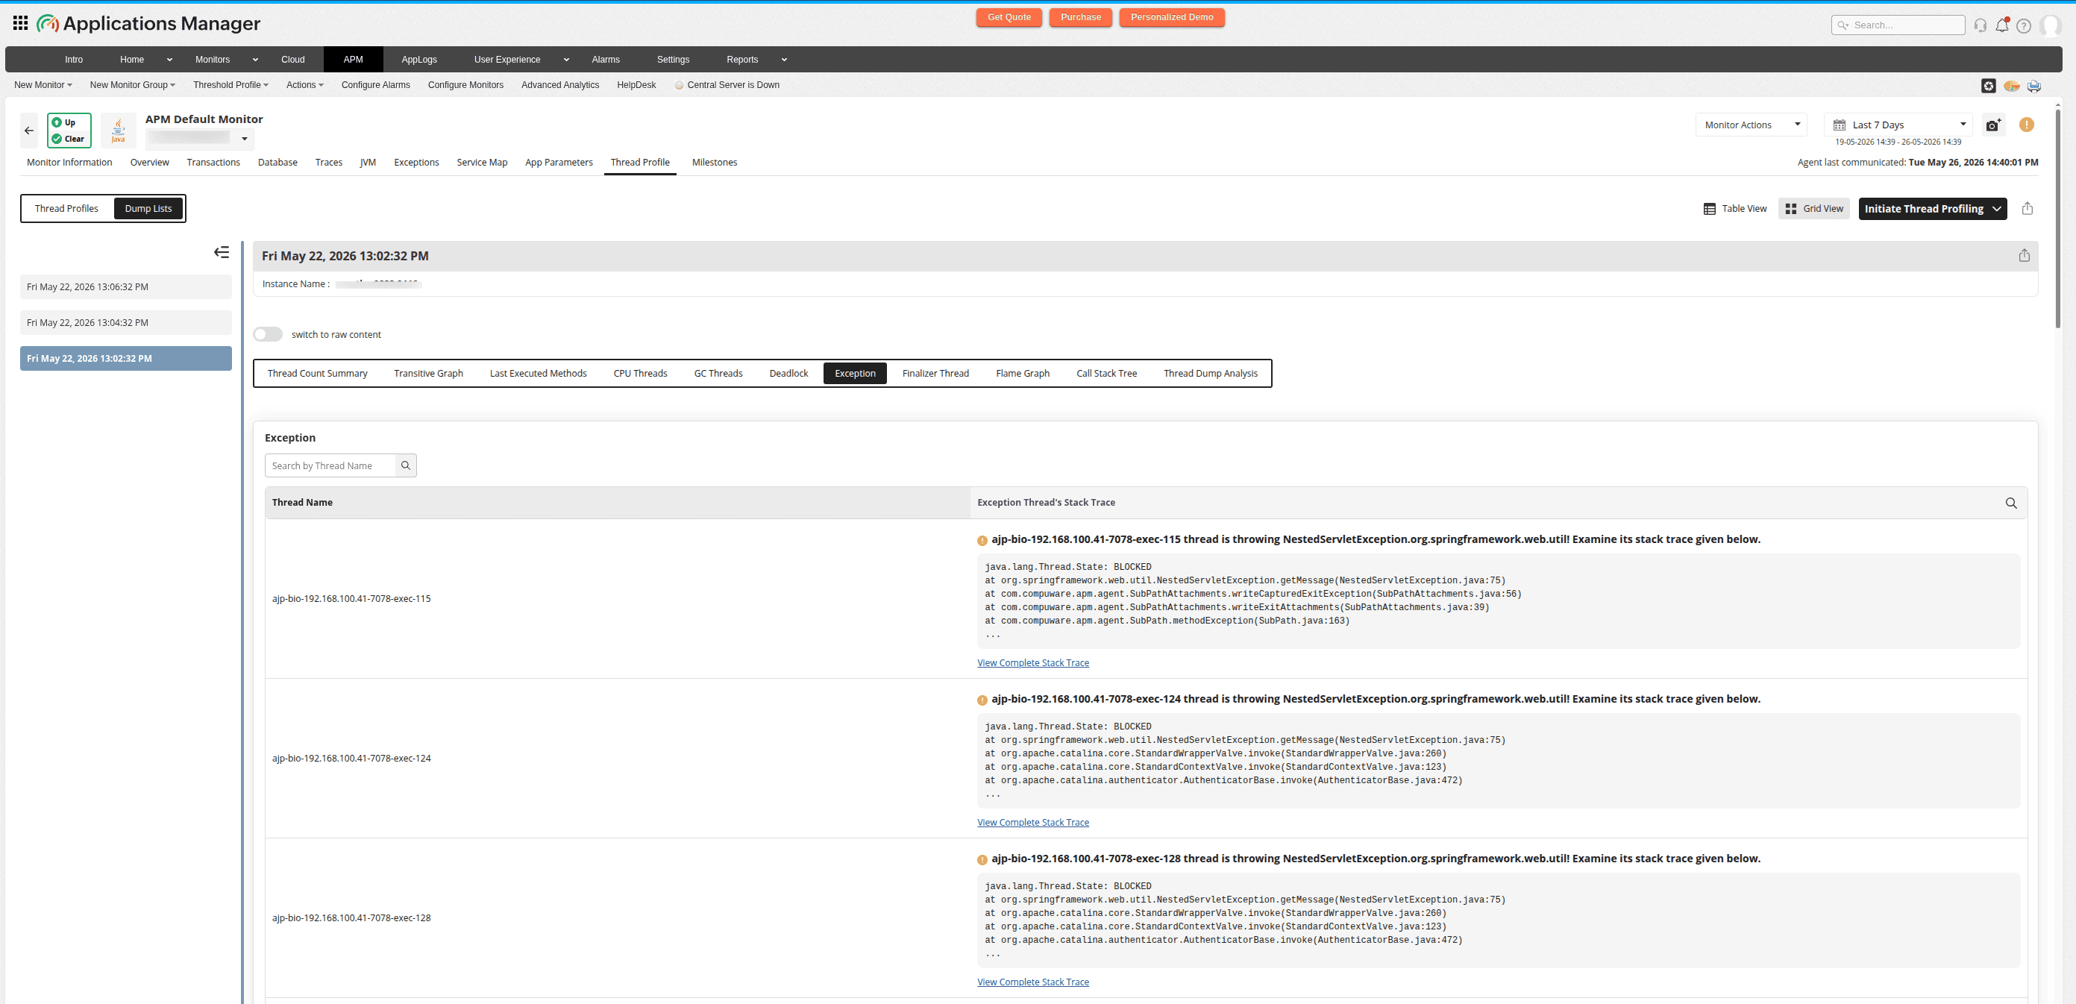Image resolution: width=2076 pixels, height=1004 pixels.
Task: Switch to Table View
Action: pos(1734,209)
